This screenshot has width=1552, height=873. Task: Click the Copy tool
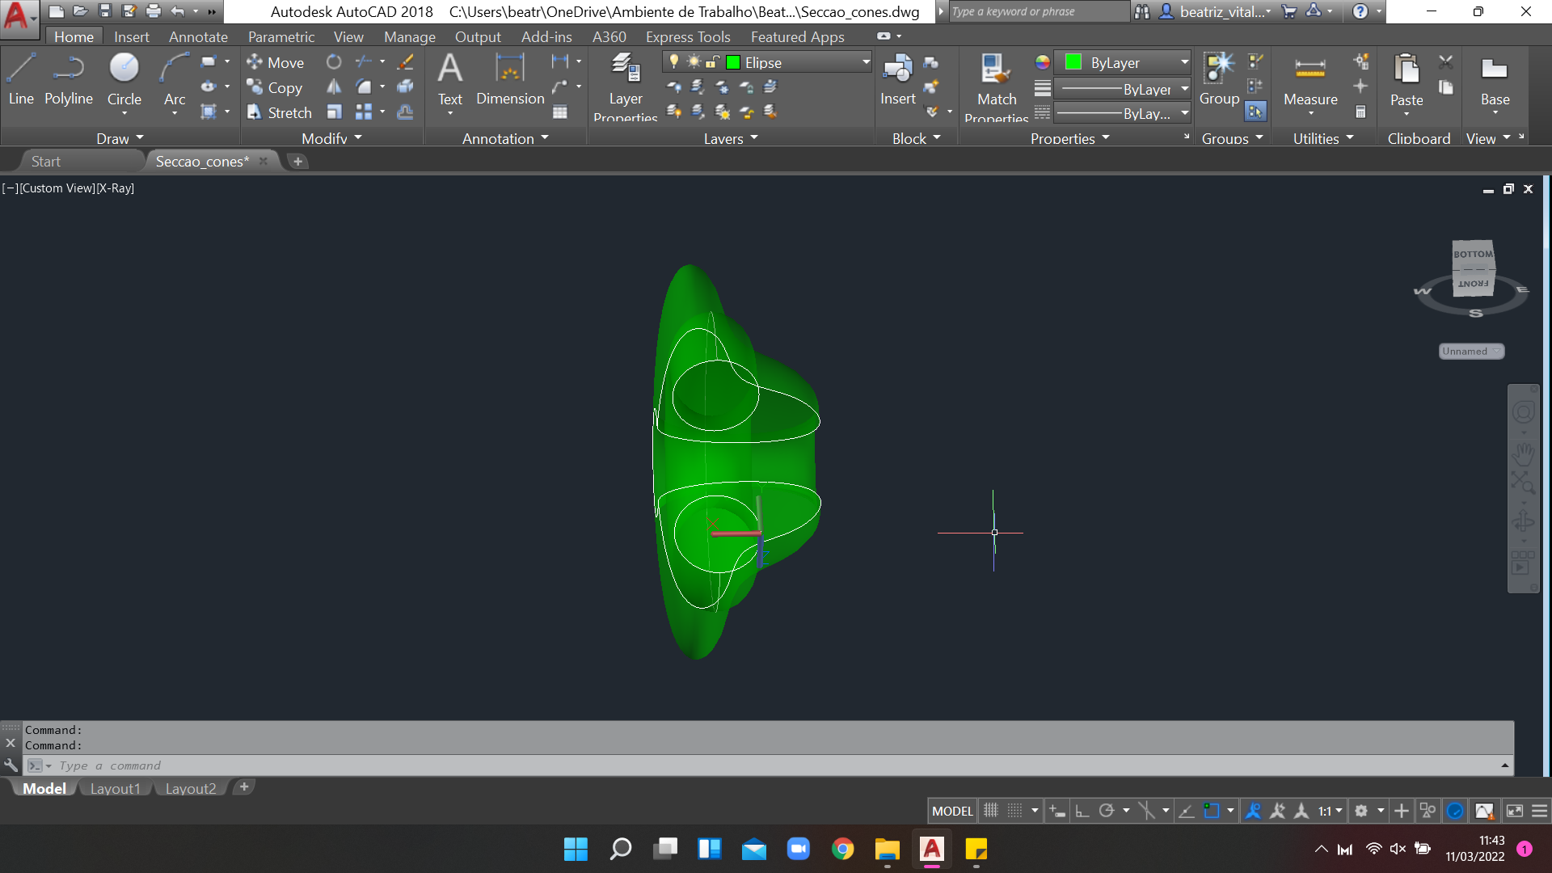275,87
